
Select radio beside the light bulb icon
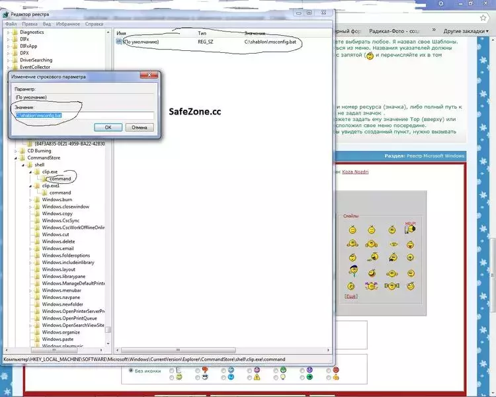(276, 377)
